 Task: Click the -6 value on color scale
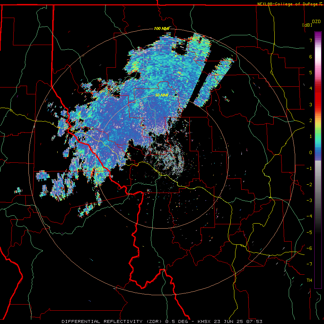click(309, 248)
